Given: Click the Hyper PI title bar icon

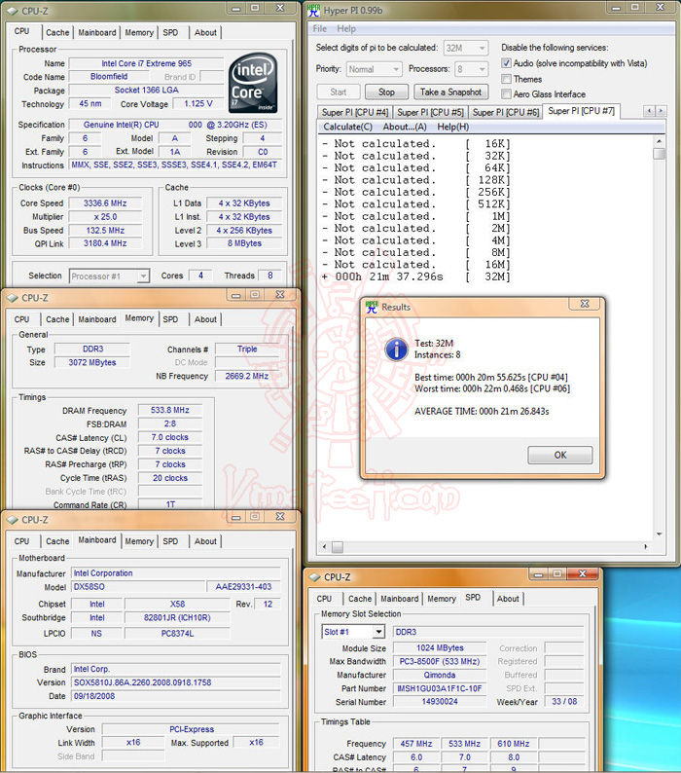Looking at the screenshot, I should point(313,10).
